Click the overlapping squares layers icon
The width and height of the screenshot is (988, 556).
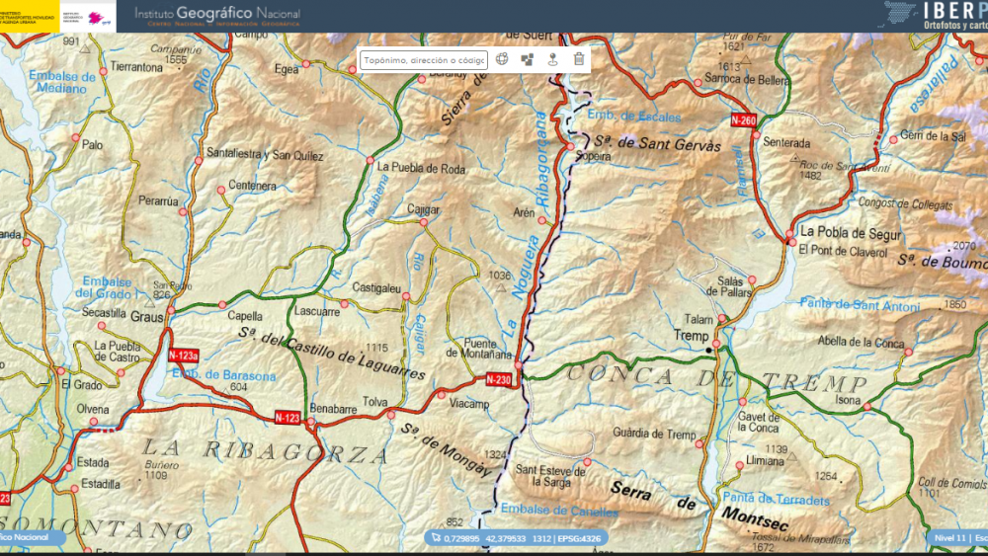pos(528,59)
